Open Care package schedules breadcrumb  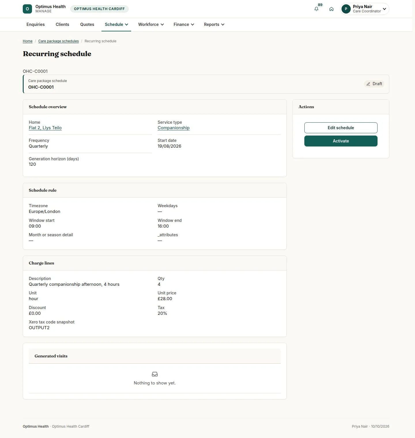(x=59, y=41)
